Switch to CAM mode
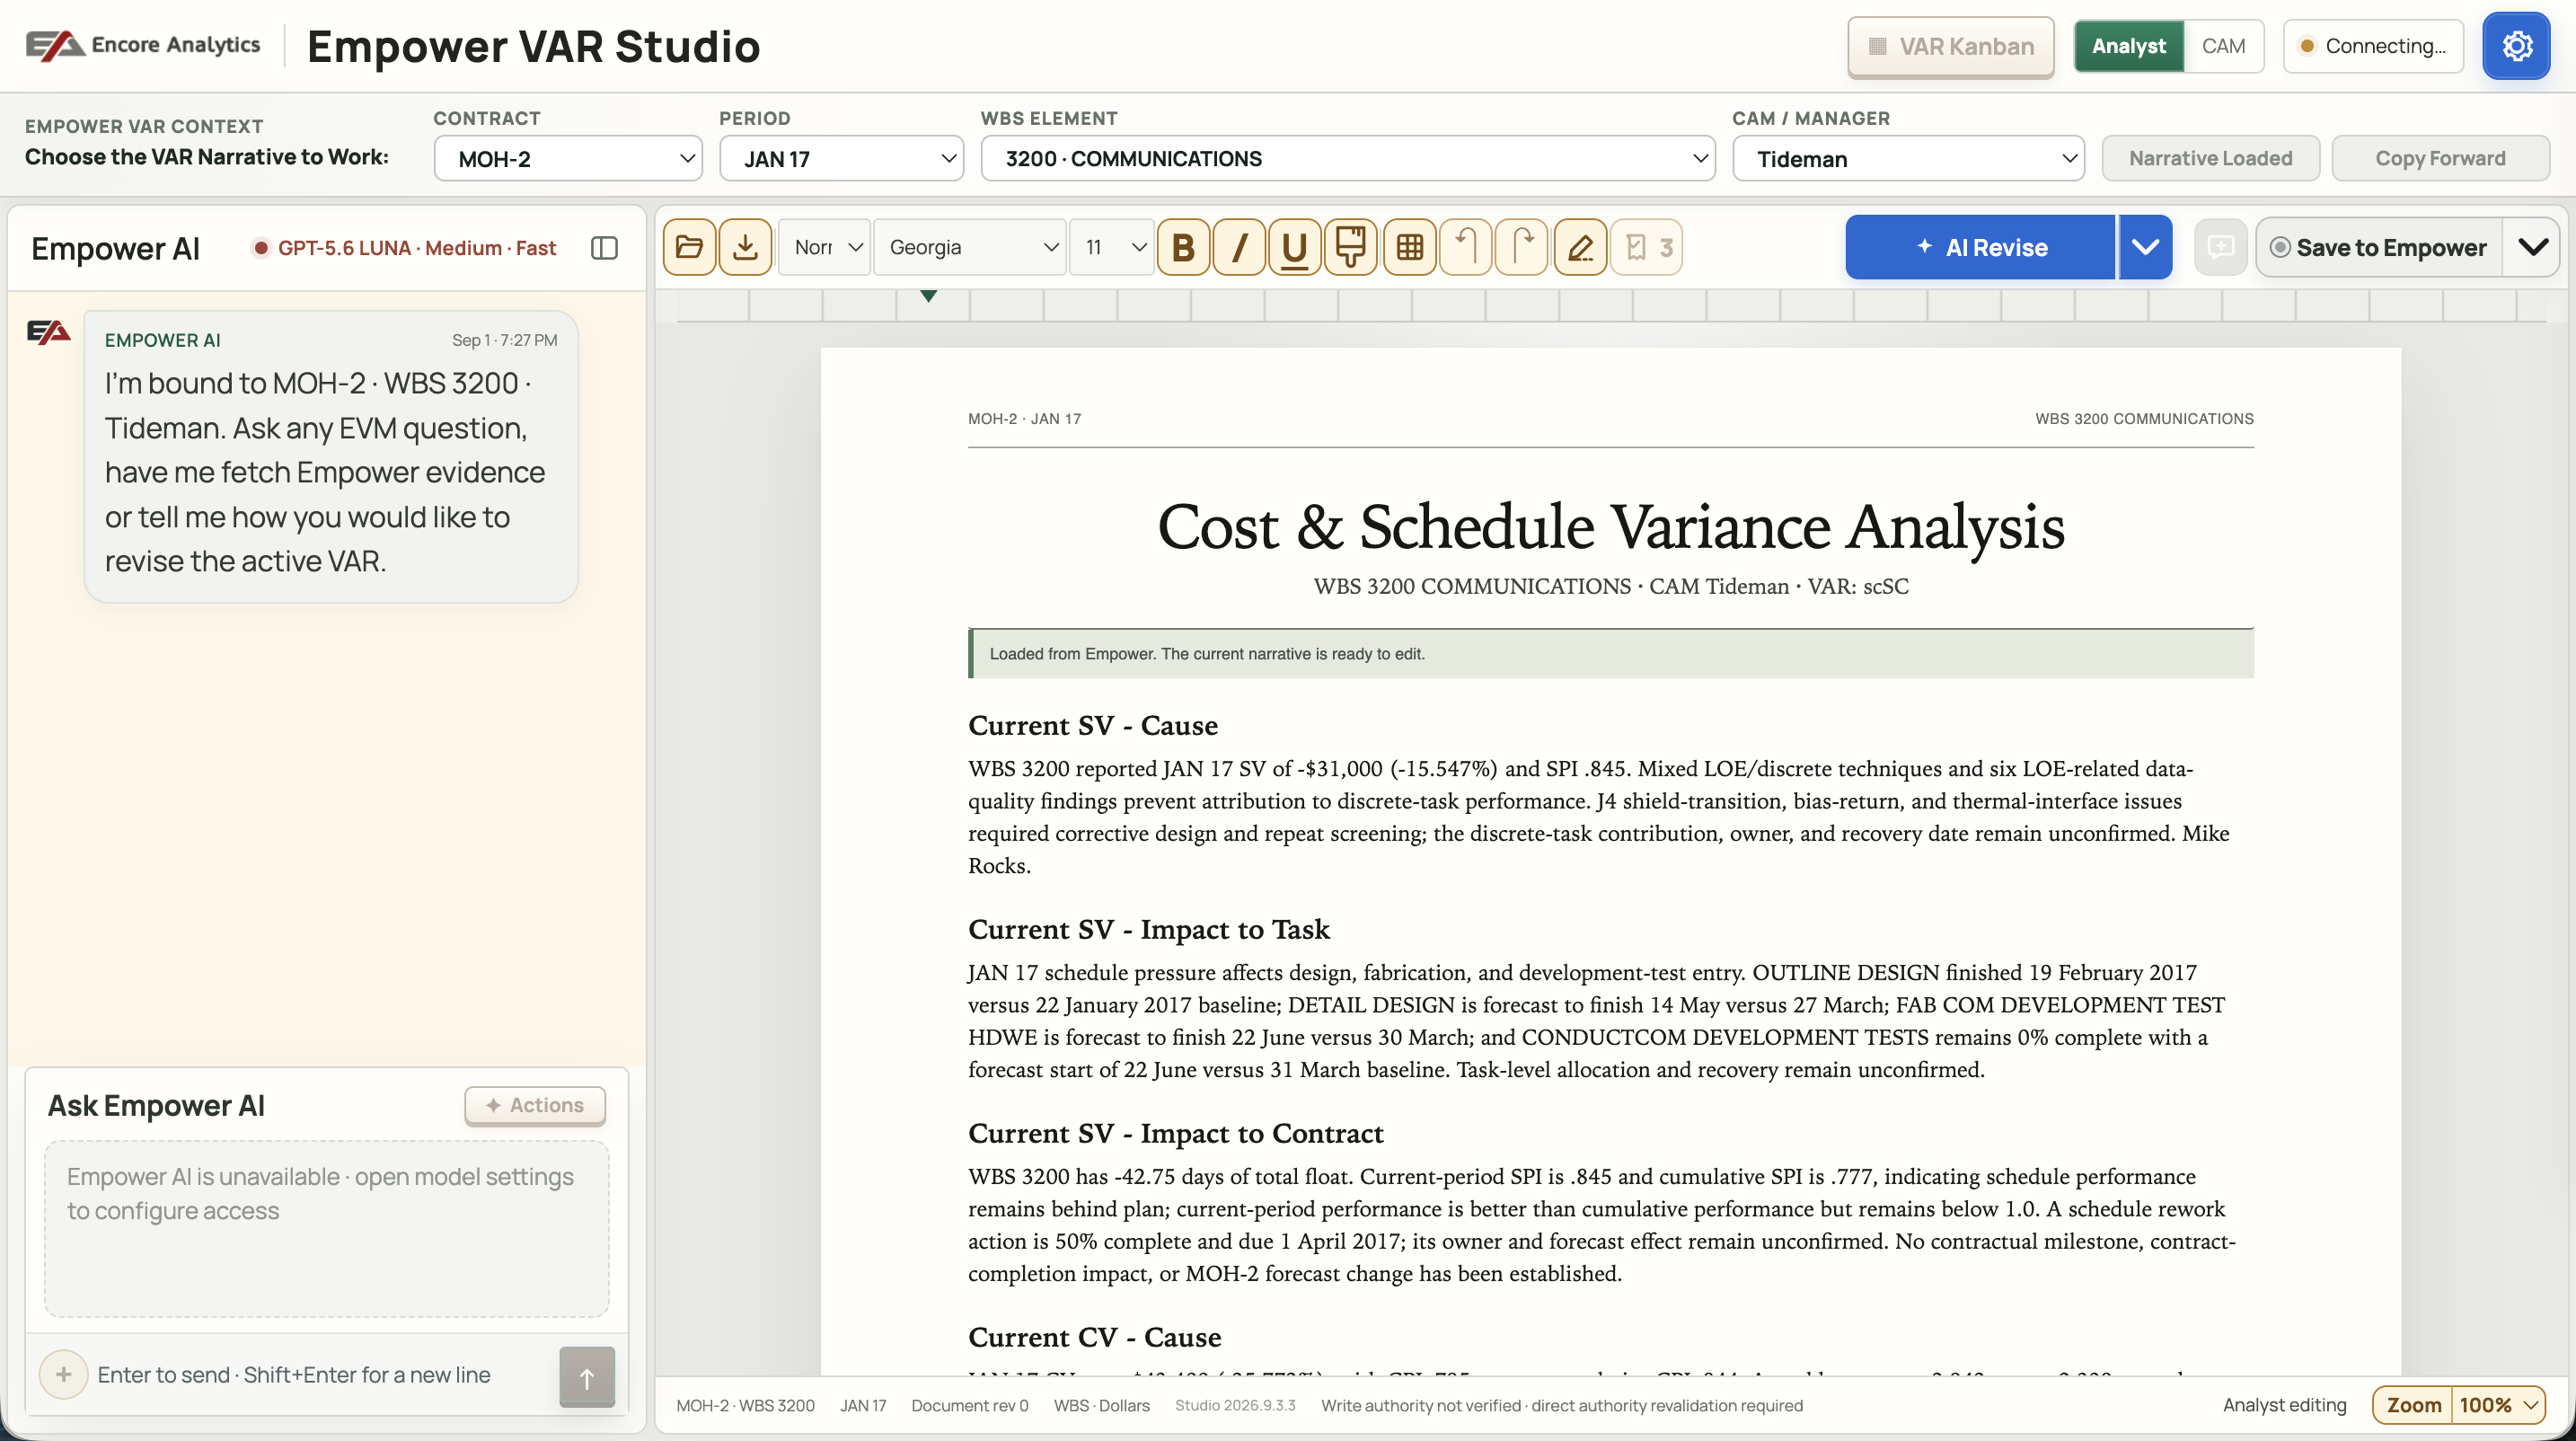This screenshot has height=1441, width=2576. coord(2223,46)
